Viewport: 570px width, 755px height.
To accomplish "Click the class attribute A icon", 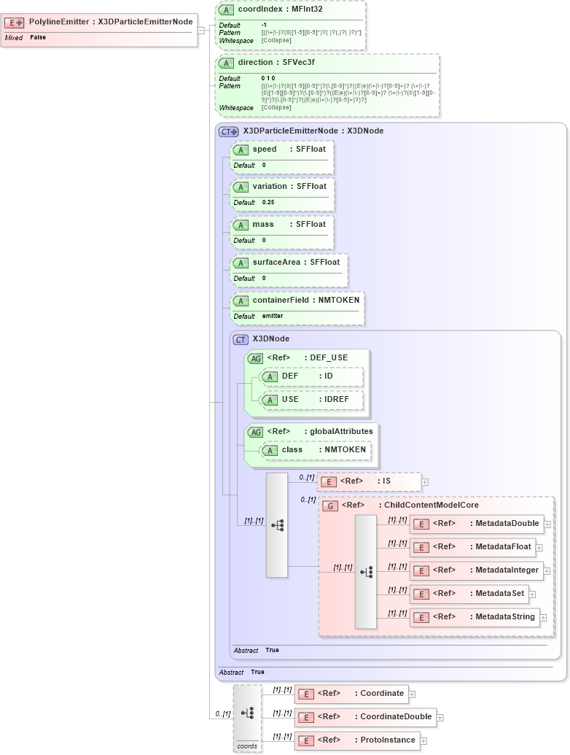I will pos(270,451).
